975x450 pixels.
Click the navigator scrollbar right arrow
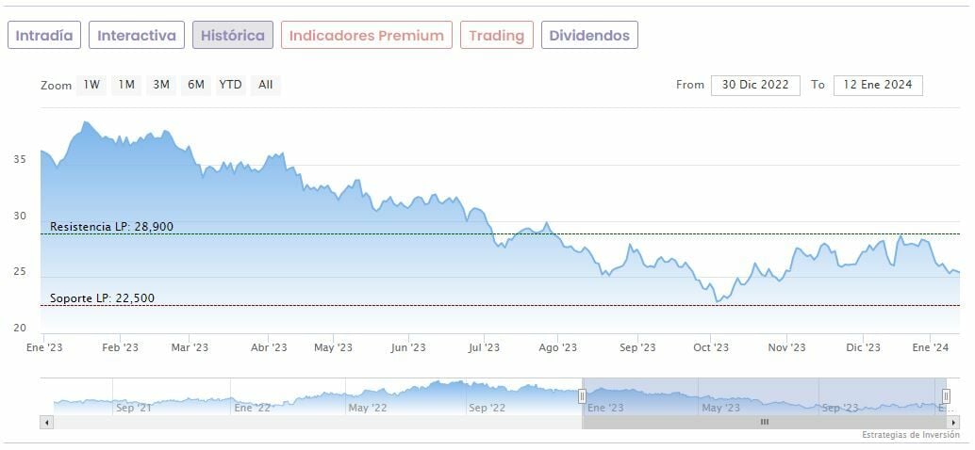click(953, 422)
